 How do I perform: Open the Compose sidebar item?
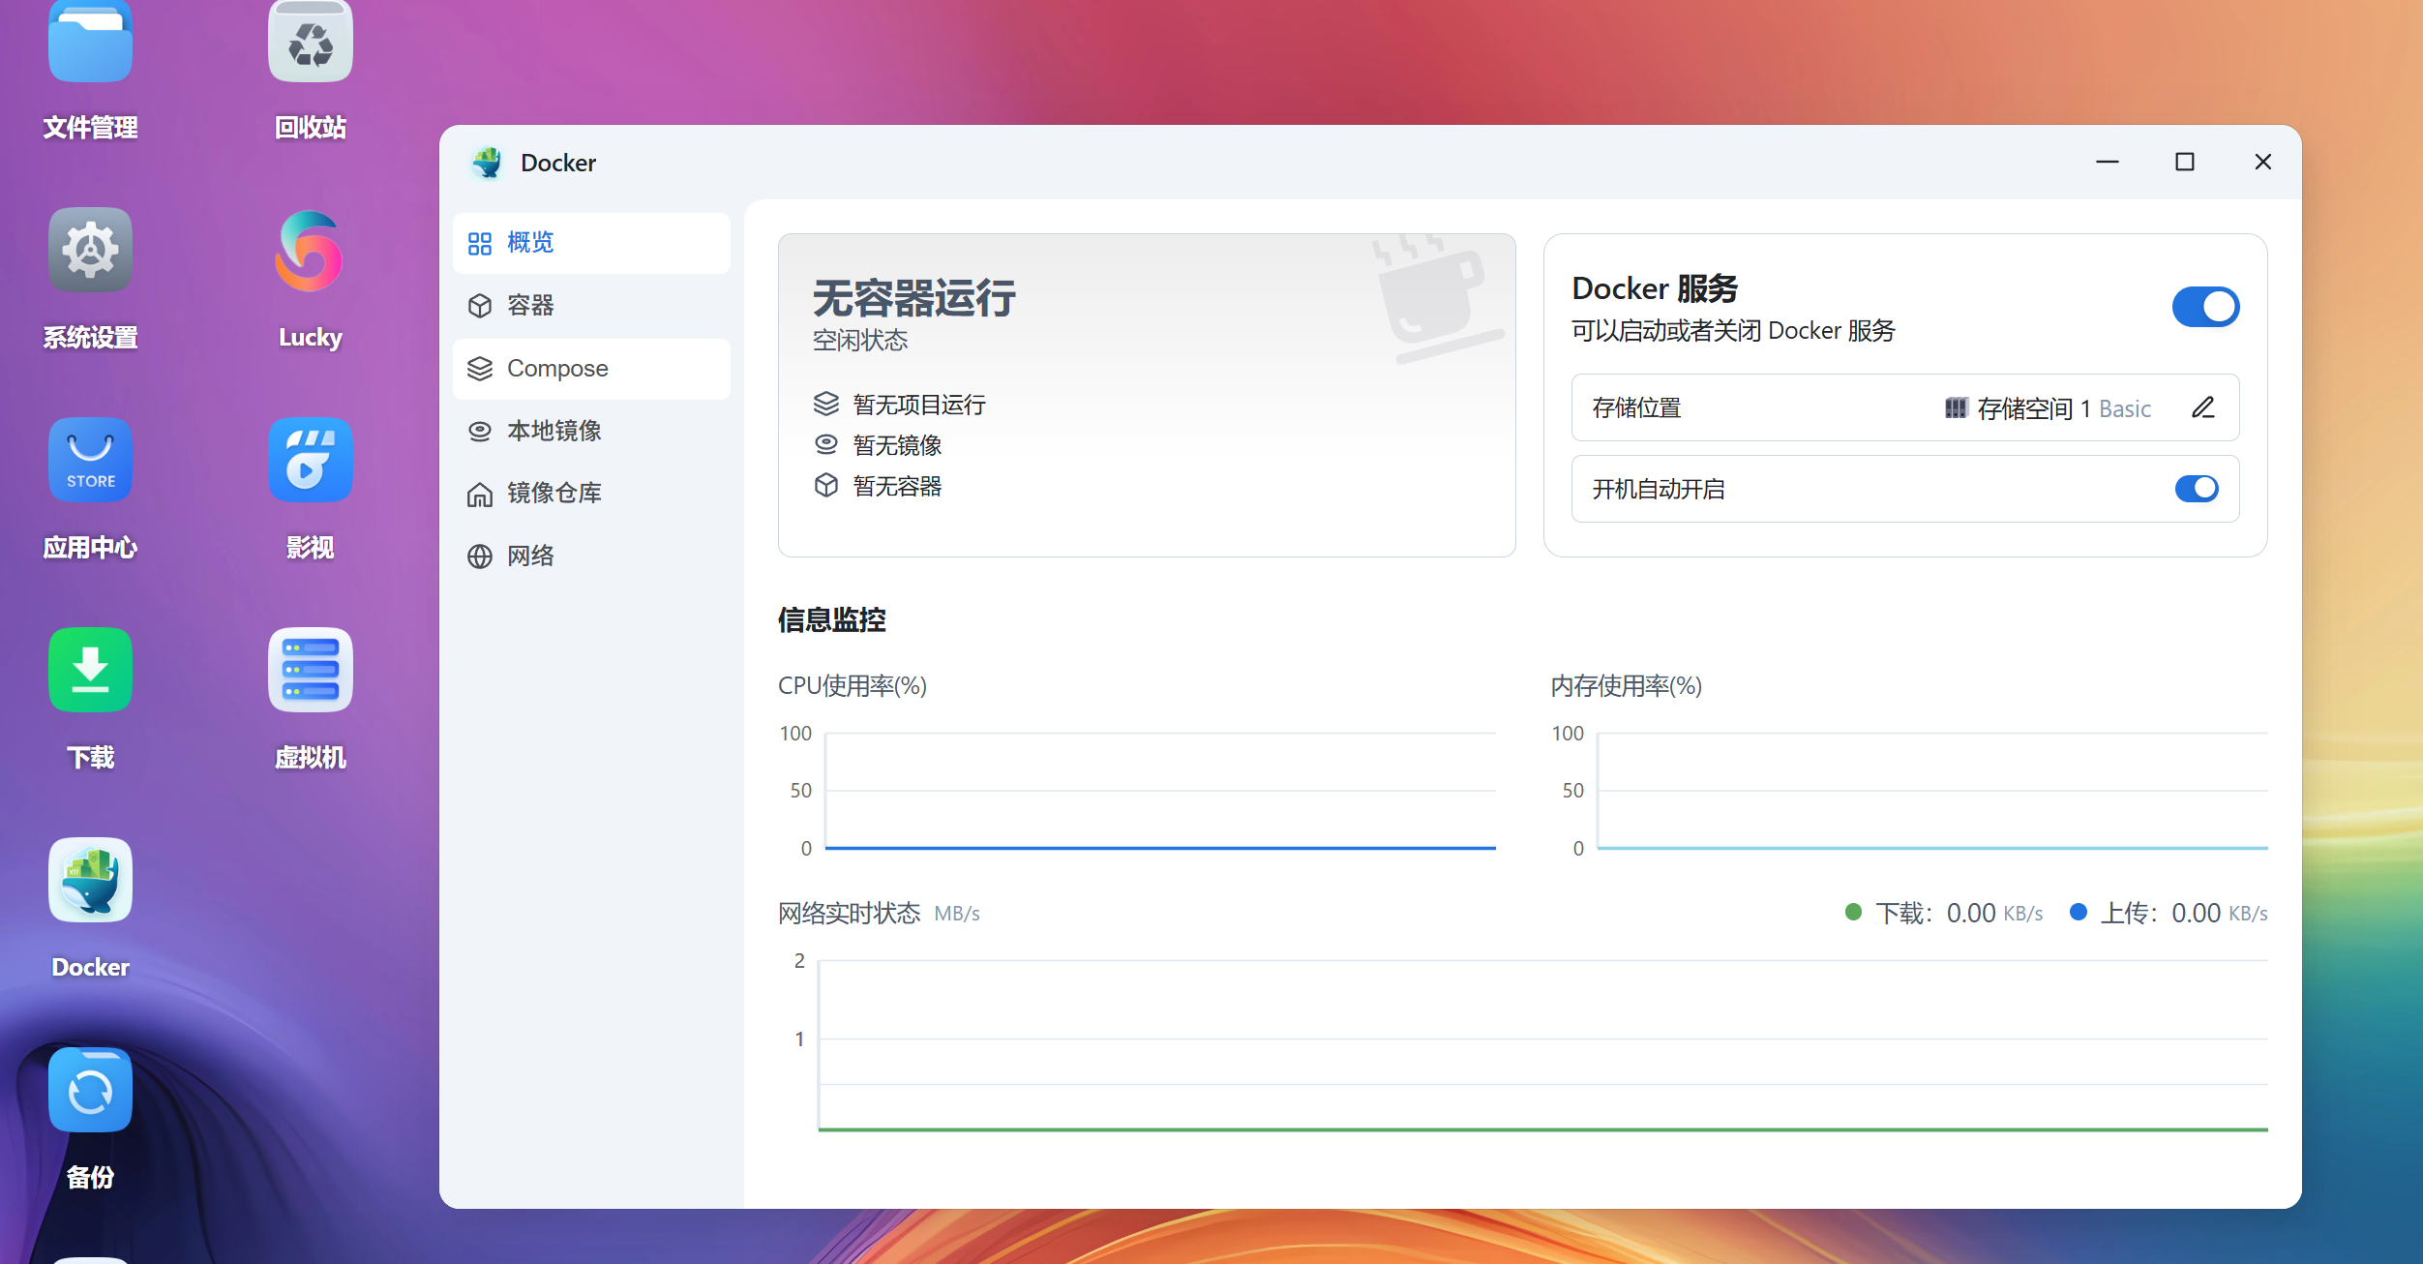(x=557, y=369)
